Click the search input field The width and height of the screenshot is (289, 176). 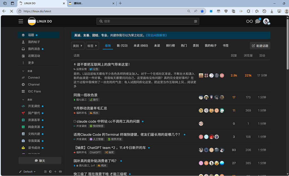pyautogui.click(x=148, y=21)
